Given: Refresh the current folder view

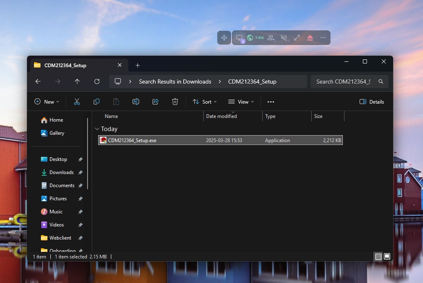Looking at the screenshot, I should tap(97, 82).
